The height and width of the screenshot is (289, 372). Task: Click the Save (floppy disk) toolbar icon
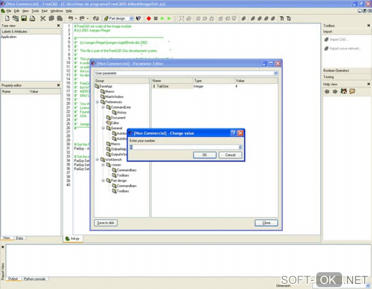tap(24, 18)
